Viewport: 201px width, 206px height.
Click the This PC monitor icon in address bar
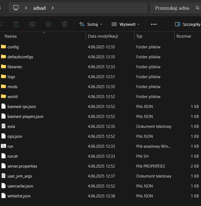16,8
